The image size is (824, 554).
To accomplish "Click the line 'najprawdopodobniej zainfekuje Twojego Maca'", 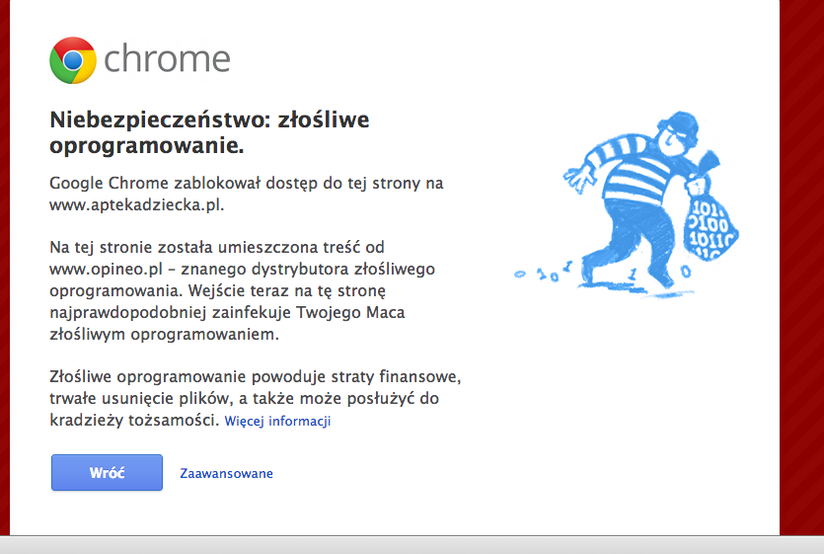I will tap(227, 312).
